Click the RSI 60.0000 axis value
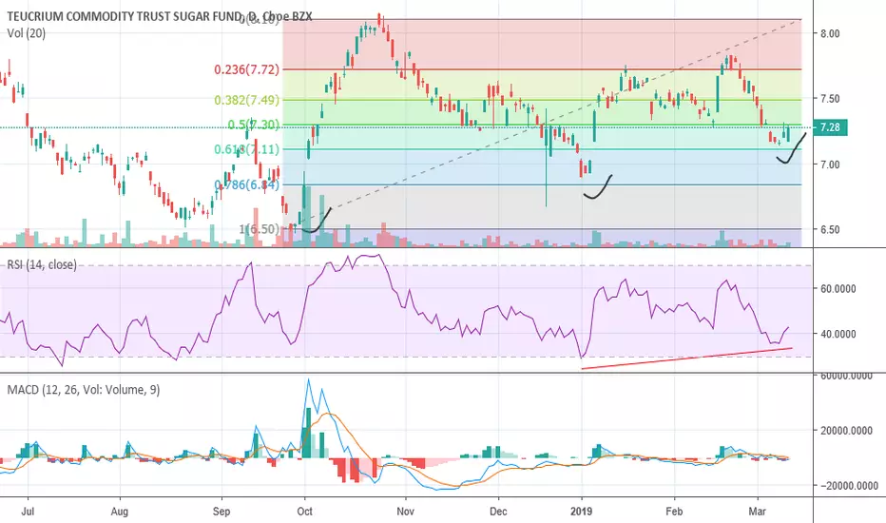 [838, 289]
